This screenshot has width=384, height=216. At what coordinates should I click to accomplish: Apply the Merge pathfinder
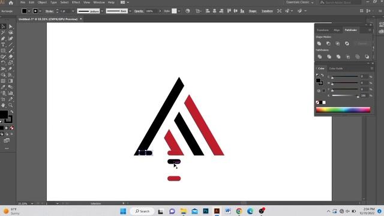338,56
